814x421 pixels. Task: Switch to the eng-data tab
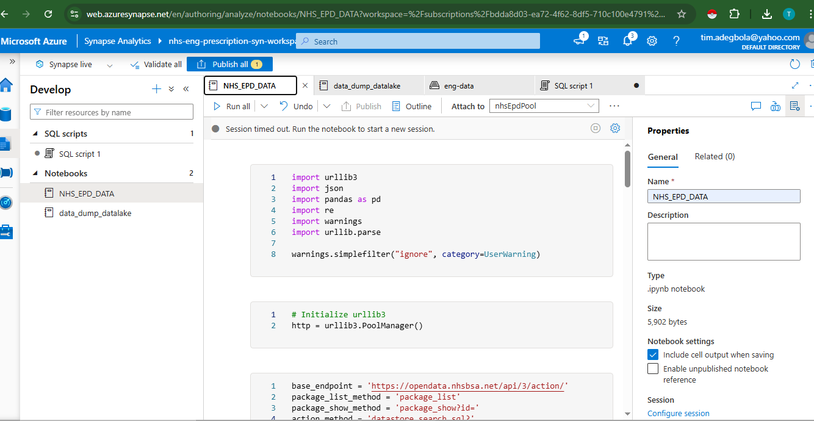tap(480, 86)
